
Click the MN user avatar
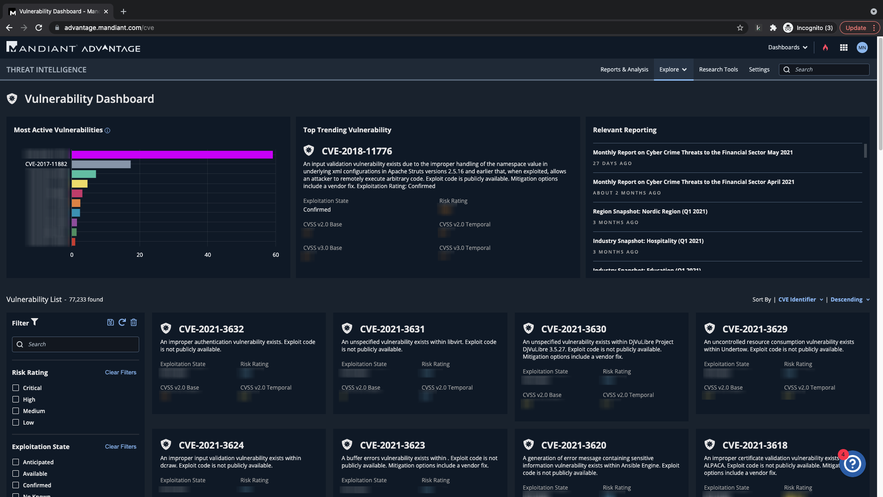(x=862, y=47)
